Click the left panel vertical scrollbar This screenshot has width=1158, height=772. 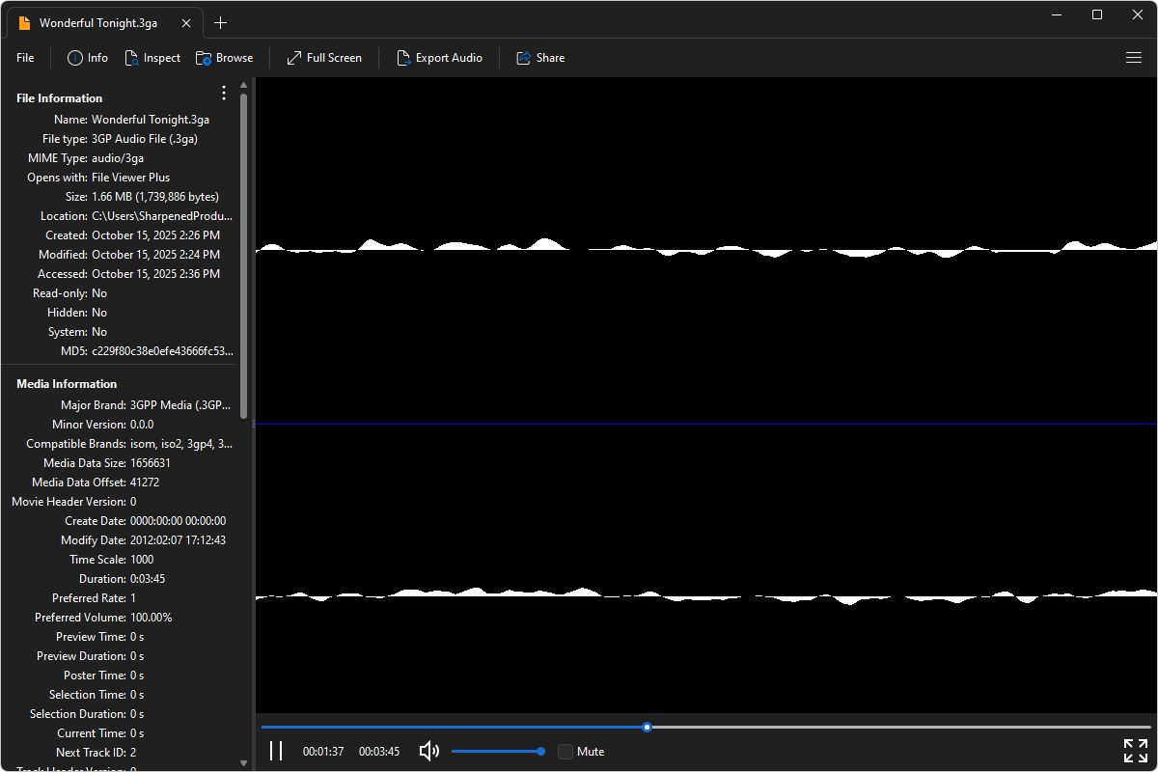(x=244, y=256)
